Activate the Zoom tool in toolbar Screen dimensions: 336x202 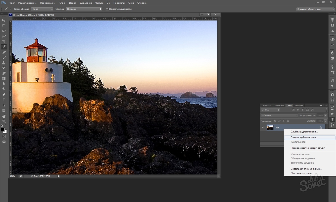click(x=4, y=121)
